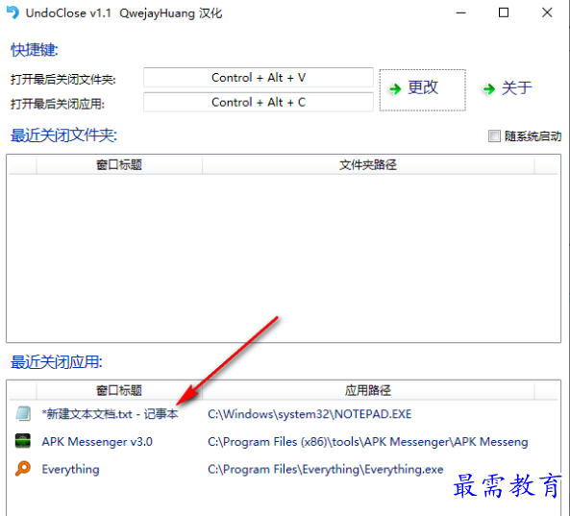Click the UndoClose app icon in title bar
This screenshot has height=516, width=570.
point(13,13)
